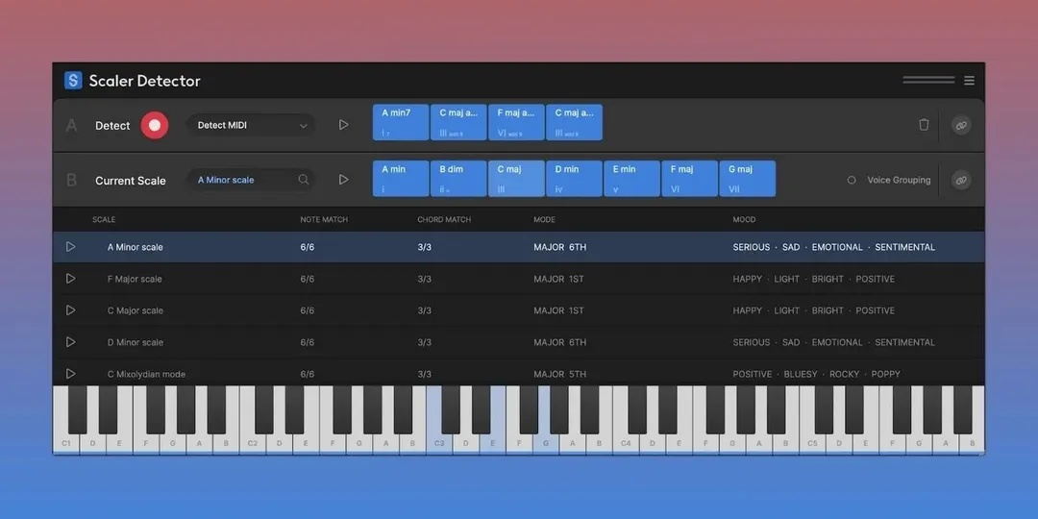The width and height of the screenshot is (1038, 519).
Task: Preview the F Major scale row
Action: pyautogui.click(x=71, y=279)
